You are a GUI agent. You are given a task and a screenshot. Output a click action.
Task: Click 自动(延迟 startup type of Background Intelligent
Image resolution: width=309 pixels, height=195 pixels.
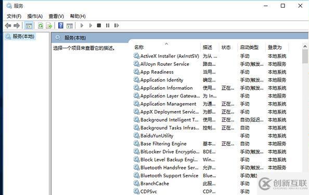tap(252, 120)
